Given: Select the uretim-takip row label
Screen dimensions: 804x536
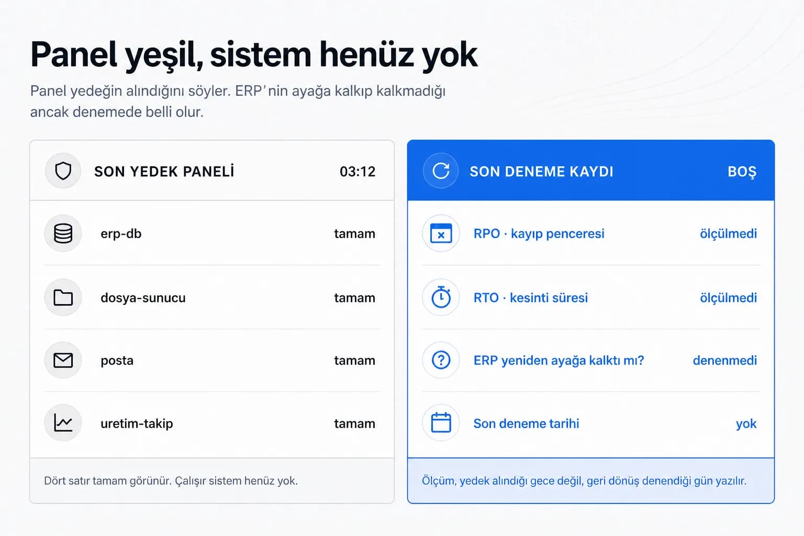Looking at the screenshot, I should click(x=137, y=423).
